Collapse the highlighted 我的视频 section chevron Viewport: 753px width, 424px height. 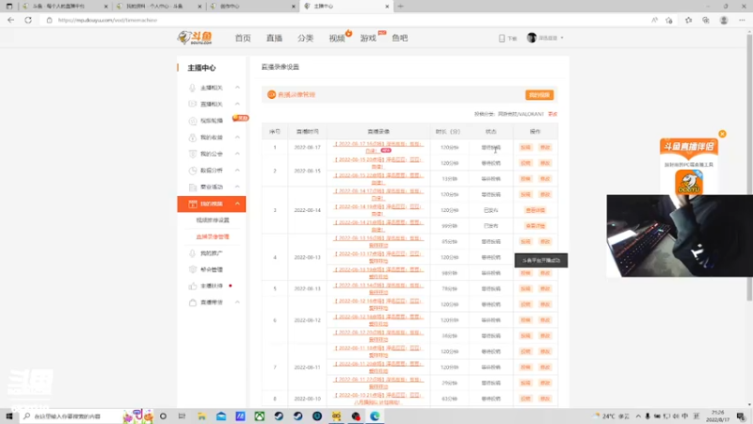(237, 204)
